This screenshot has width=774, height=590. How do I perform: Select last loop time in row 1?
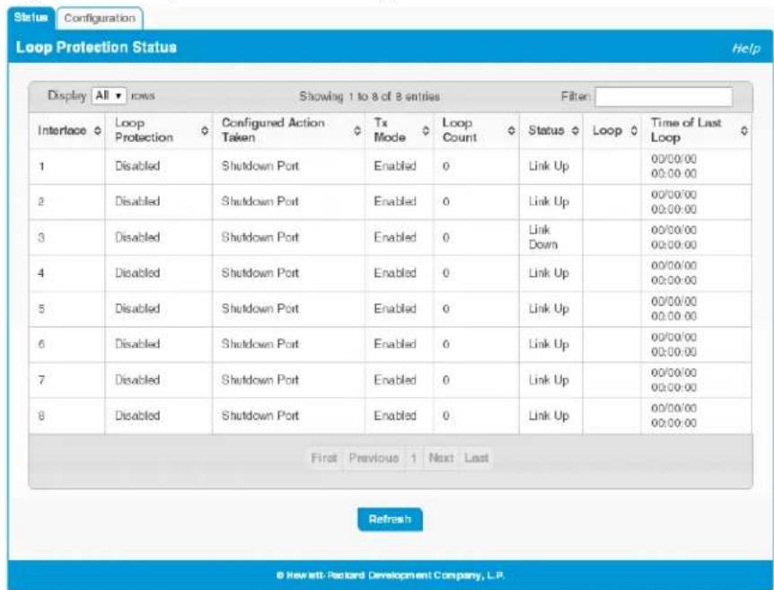coord(673,166)
